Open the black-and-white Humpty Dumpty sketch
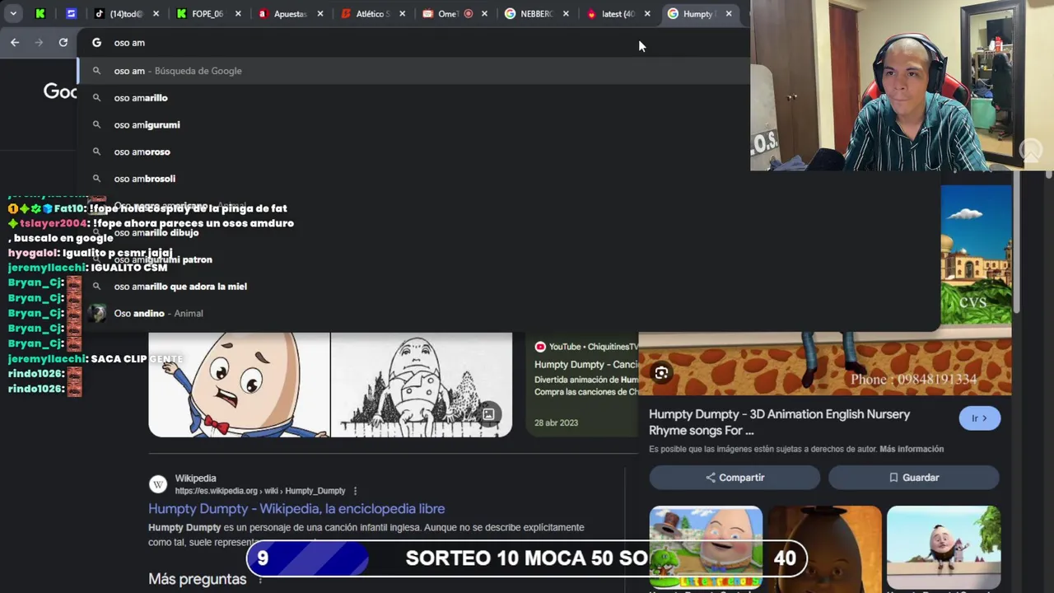The height and width of the screenshot is (593, 1054). pos(422,384)
